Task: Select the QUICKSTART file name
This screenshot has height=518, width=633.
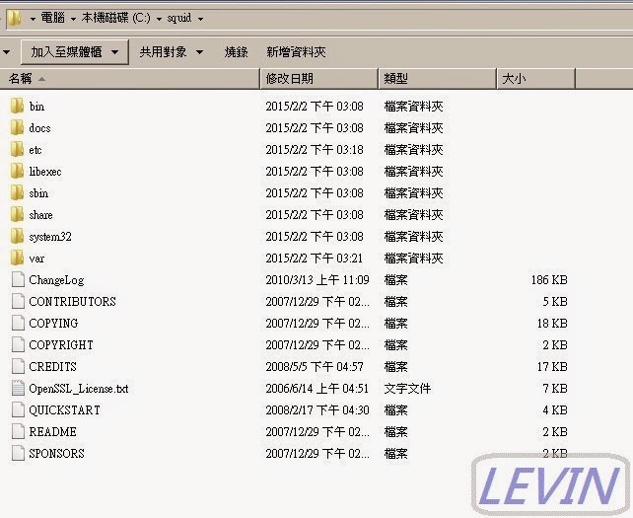Action: pyautogui.click(x=65, y=410)
